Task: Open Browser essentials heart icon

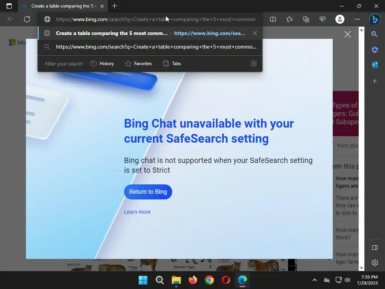Action: [x=323, y=19]
